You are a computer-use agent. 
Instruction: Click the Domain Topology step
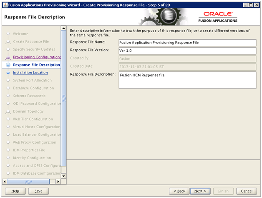pos(28,111)
